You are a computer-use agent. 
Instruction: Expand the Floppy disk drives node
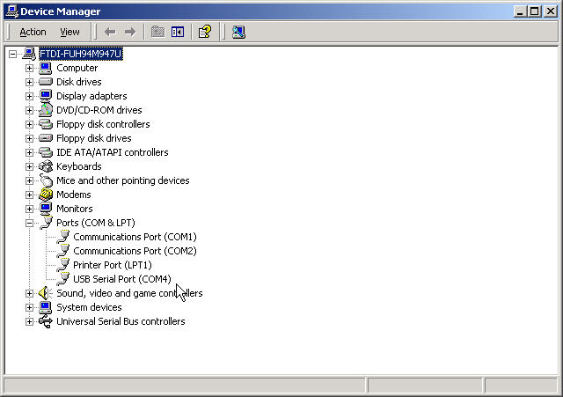point(29,139)
